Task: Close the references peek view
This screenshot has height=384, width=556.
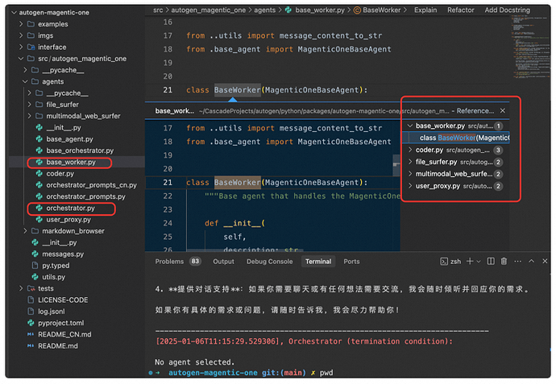Action: 503,110
